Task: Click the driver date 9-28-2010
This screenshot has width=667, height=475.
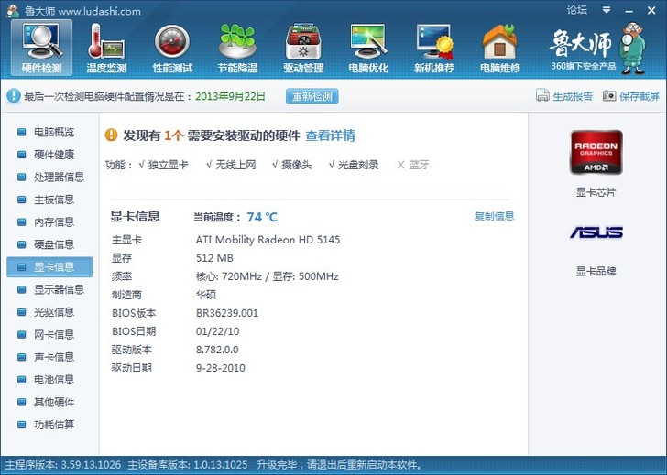Action: tap(220, 368)
